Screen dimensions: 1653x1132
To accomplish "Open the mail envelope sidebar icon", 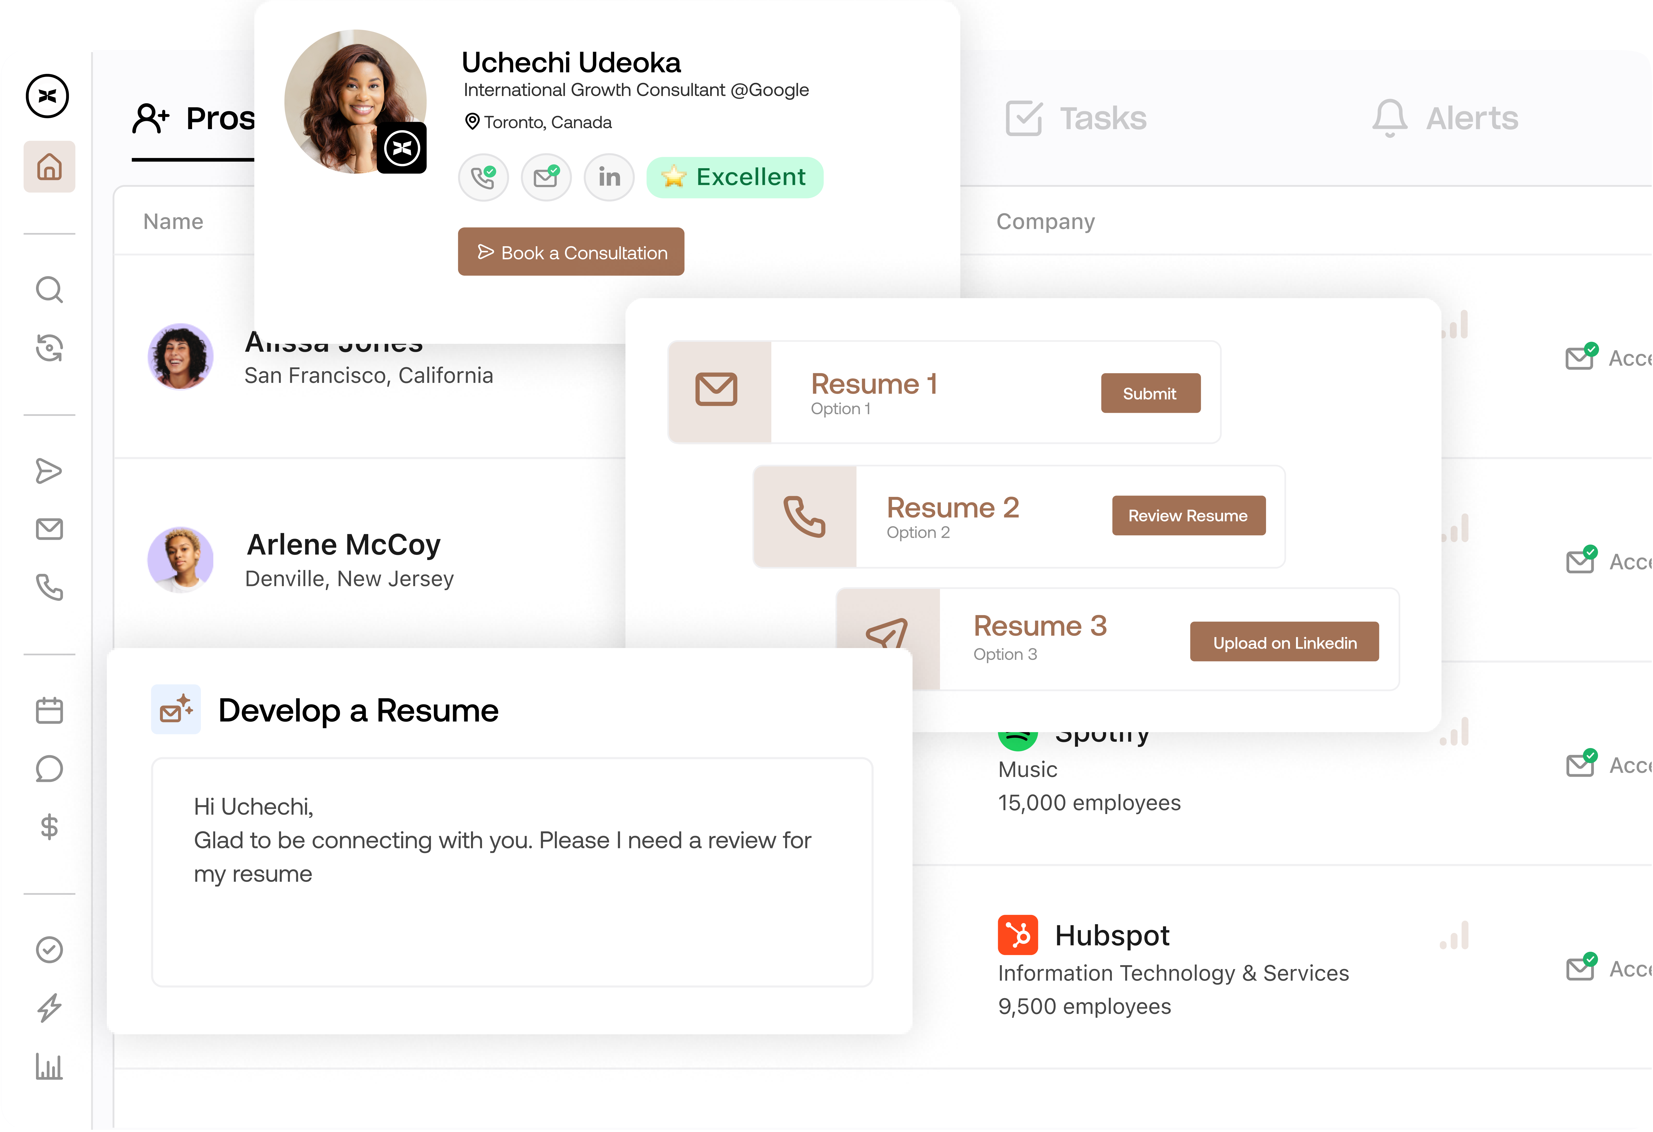I will pos(49,529).
